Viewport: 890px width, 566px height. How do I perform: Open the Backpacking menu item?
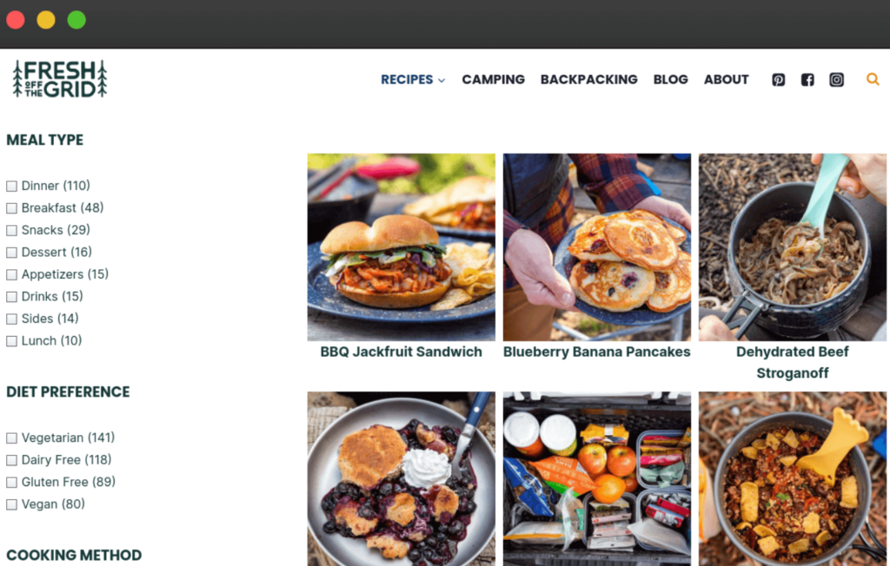(x=588, y=79)
